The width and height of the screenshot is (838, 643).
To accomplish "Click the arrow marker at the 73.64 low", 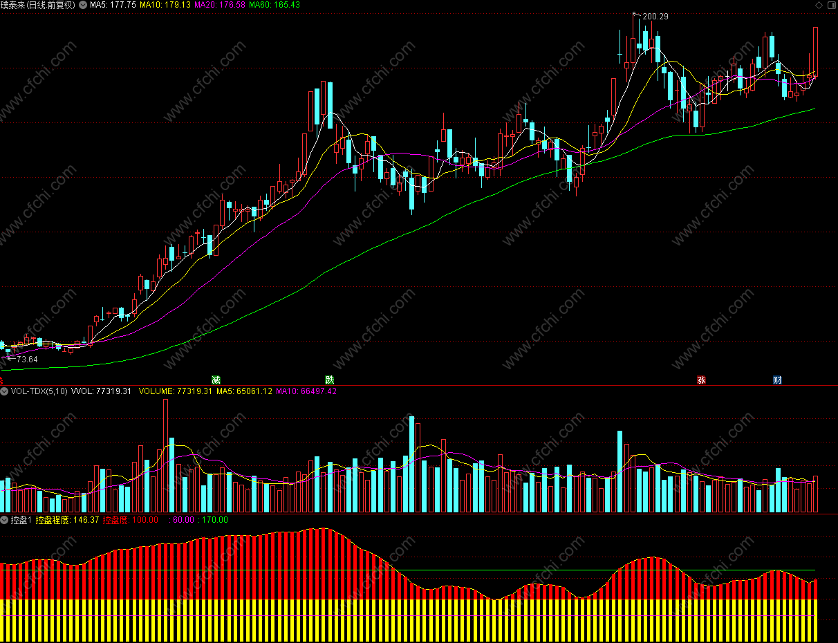I will (x=10, y=359).
